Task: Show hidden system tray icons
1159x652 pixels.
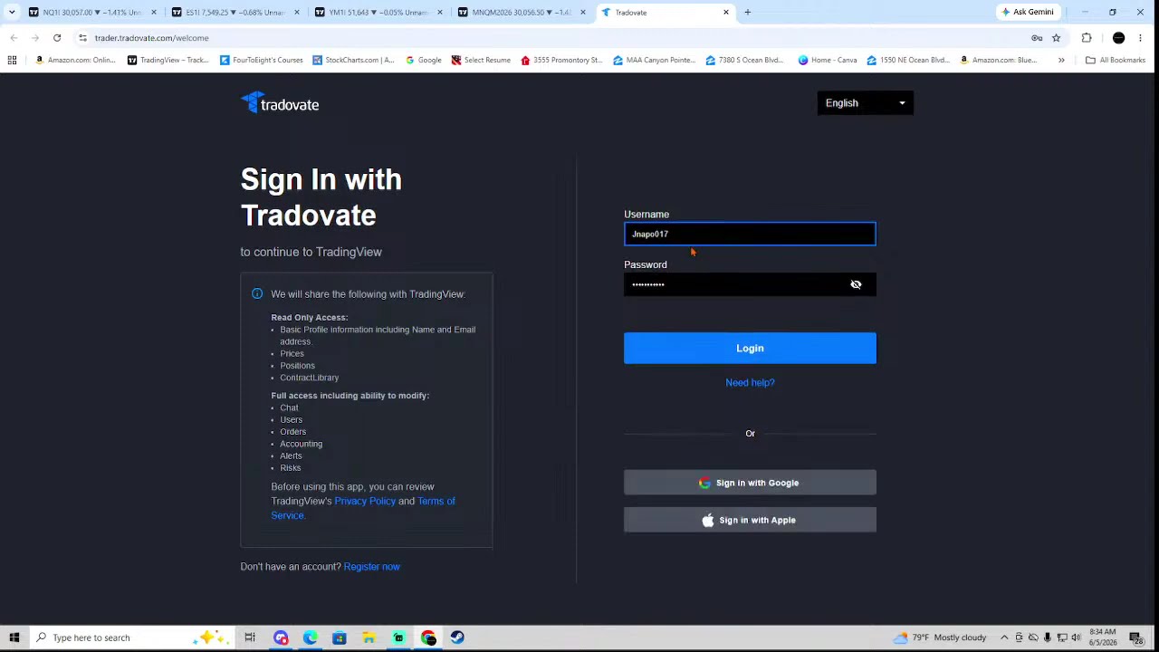Action: [x=1004, y=638]
